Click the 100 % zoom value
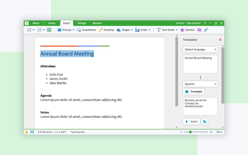This screenshot has height=155, width=248. tap(219, 132)
